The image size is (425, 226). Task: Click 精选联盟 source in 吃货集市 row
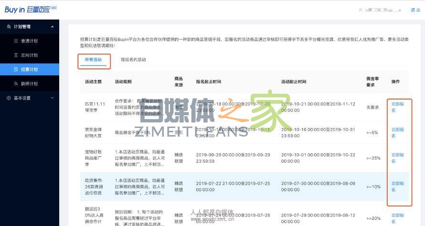click(179, 187)
